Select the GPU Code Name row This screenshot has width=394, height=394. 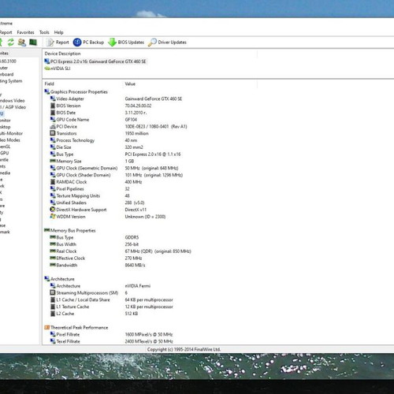(150, 120)
